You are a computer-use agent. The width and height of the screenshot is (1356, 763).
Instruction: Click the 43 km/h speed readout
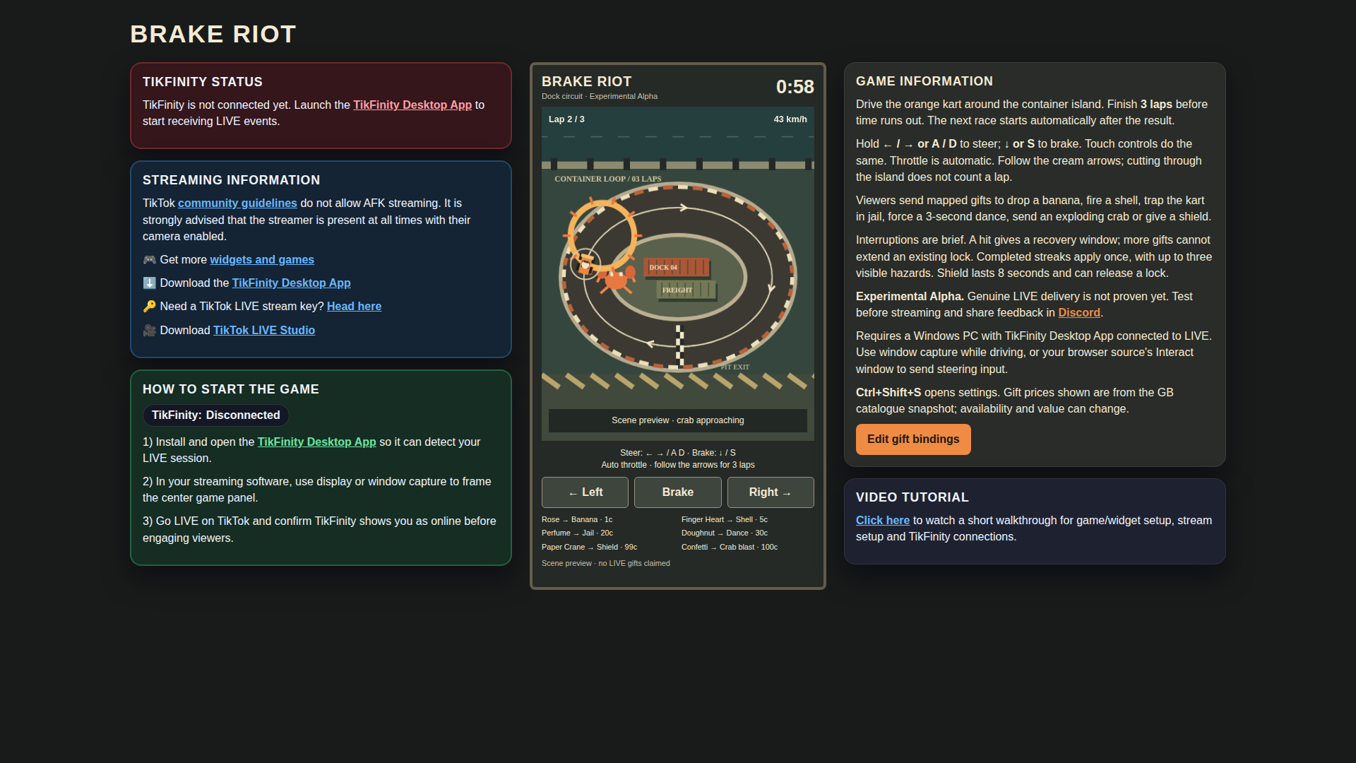point(790,119)
